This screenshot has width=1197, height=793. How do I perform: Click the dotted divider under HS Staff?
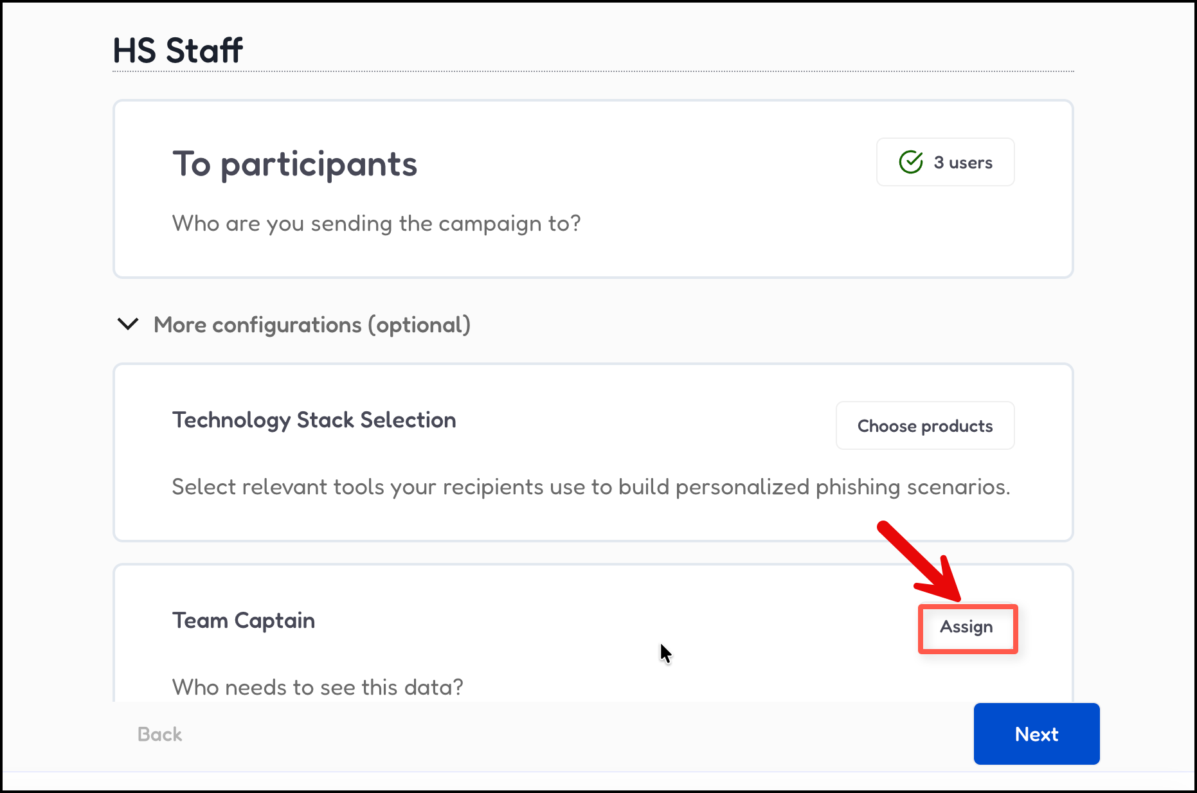[593, 71]
